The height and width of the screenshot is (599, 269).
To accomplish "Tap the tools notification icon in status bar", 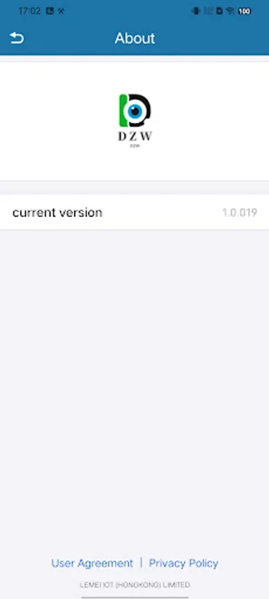I will [61, 11].
